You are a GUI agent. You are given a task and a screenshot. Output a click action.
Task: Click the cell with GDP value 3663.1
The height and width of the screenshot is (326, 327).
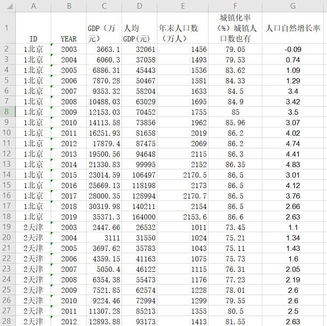coord(104,49)
